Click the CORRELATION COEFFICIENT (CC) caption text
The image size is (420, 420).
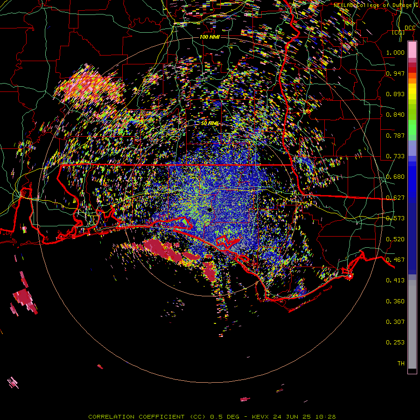point(147,417)
